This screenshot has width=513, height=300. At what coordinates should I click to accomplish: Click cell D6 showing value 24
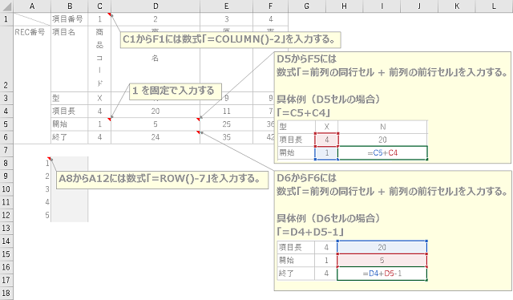(x=156, y=137)
